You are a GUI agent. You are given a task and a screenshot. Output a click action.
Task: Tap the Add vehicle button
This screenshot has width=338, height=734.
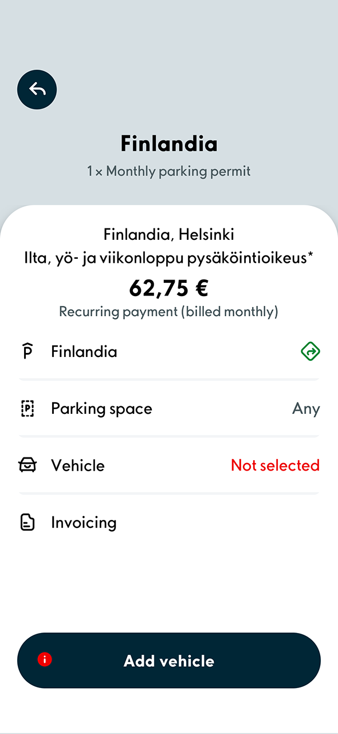(x=169, y=660)
